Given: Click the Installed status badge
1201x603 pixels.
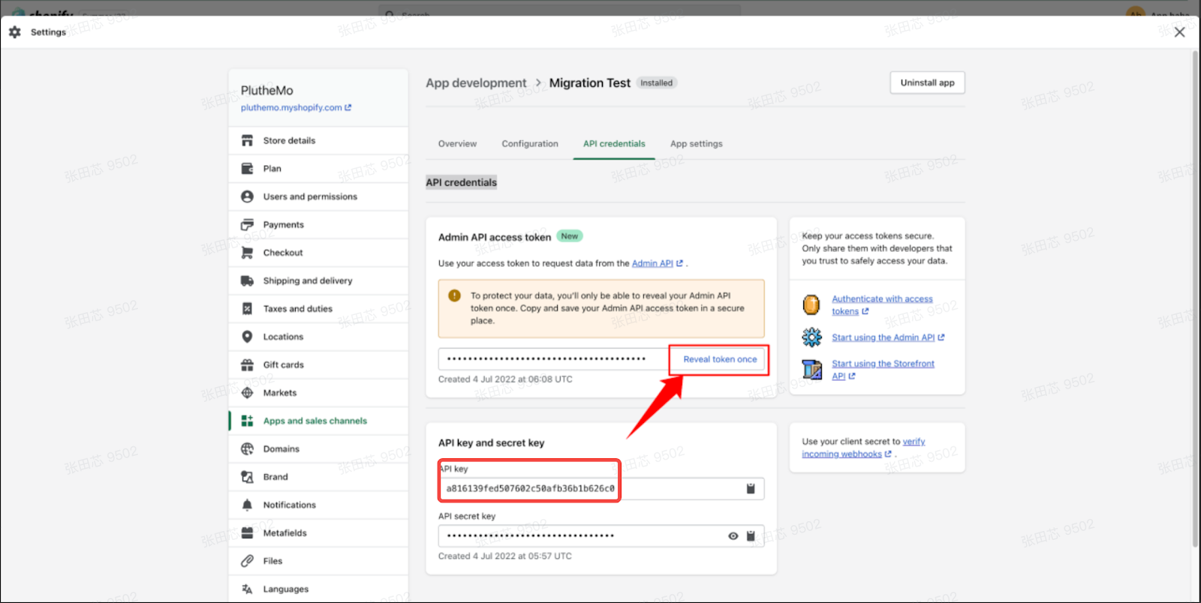Looking at the screenshot, I should point(657,83).
